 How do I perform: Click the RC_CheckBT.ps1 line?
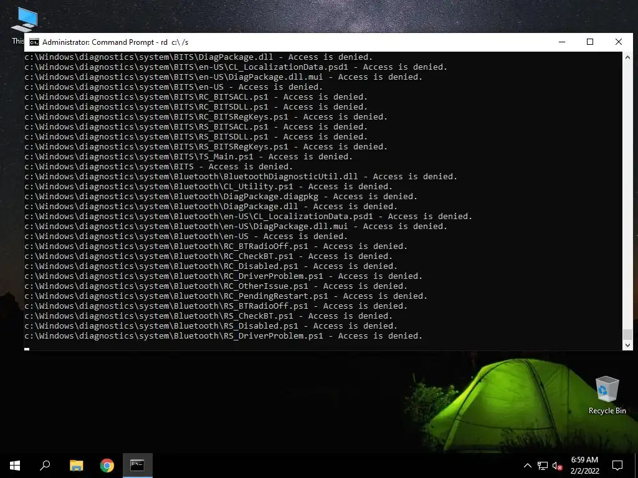tap(208, 256)
